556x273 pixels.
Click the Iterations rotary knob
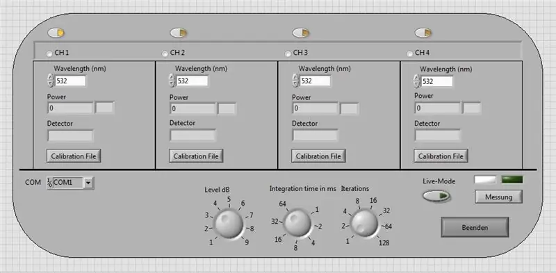(x=364, y=224)
